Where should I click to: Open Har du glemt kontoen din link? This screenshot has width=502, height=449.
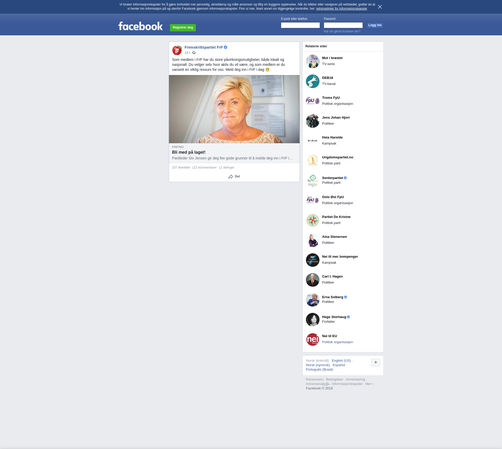click(x=342, y=31)
